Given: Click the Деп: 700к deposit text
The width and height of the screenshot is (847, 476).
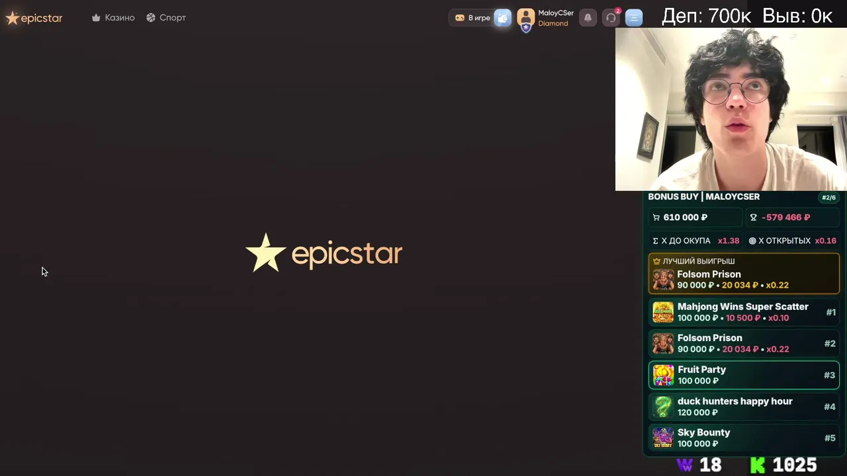Looking at the screenshot, I should 706,16.
